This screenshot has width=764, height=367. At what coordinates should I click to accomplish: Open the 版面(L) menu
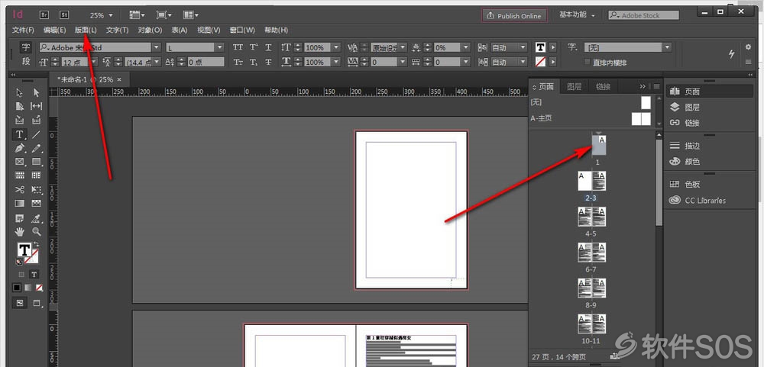[86, 31]
